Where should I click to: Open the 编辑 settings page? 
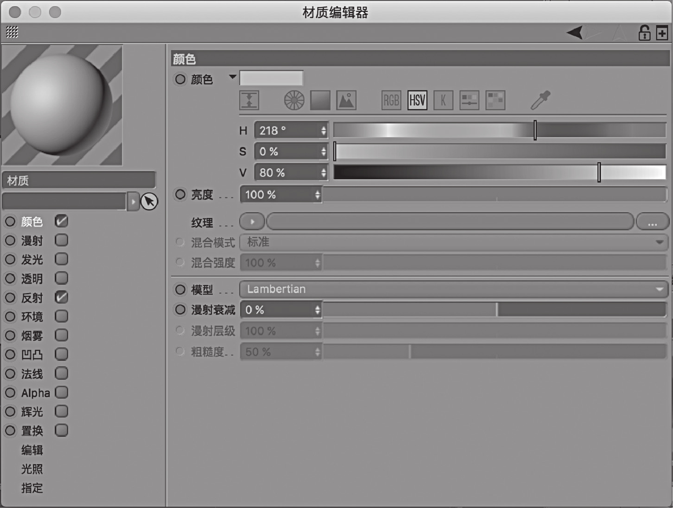pyautogui.click(x=32, y=450)
